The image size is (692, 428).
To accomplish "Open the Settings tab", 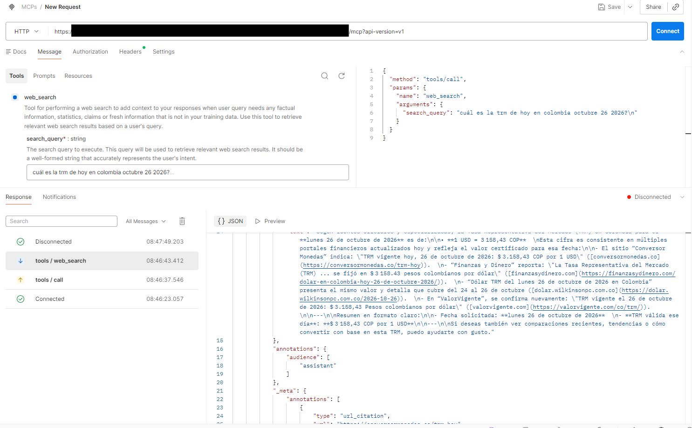I will tap(164, 52).
